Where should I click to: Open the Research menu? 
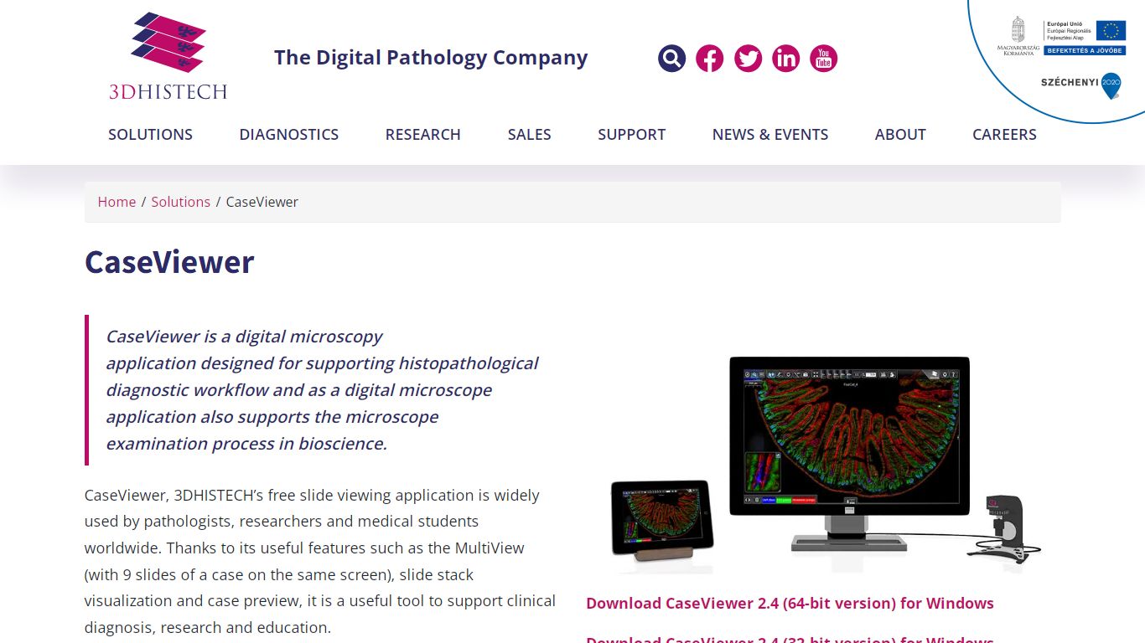tap(423, 134)
